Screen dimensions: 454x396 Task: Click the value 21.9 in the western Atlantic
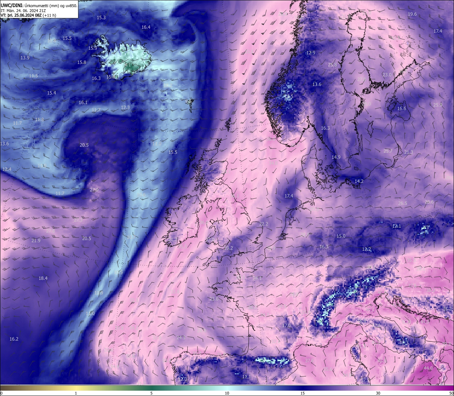pos(36,240)
